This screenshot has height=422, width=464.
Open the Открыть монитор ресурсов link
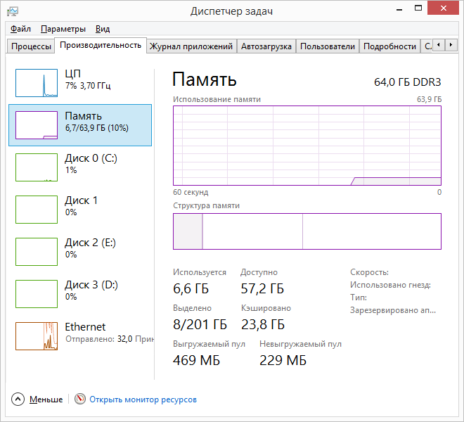[143, 399]
